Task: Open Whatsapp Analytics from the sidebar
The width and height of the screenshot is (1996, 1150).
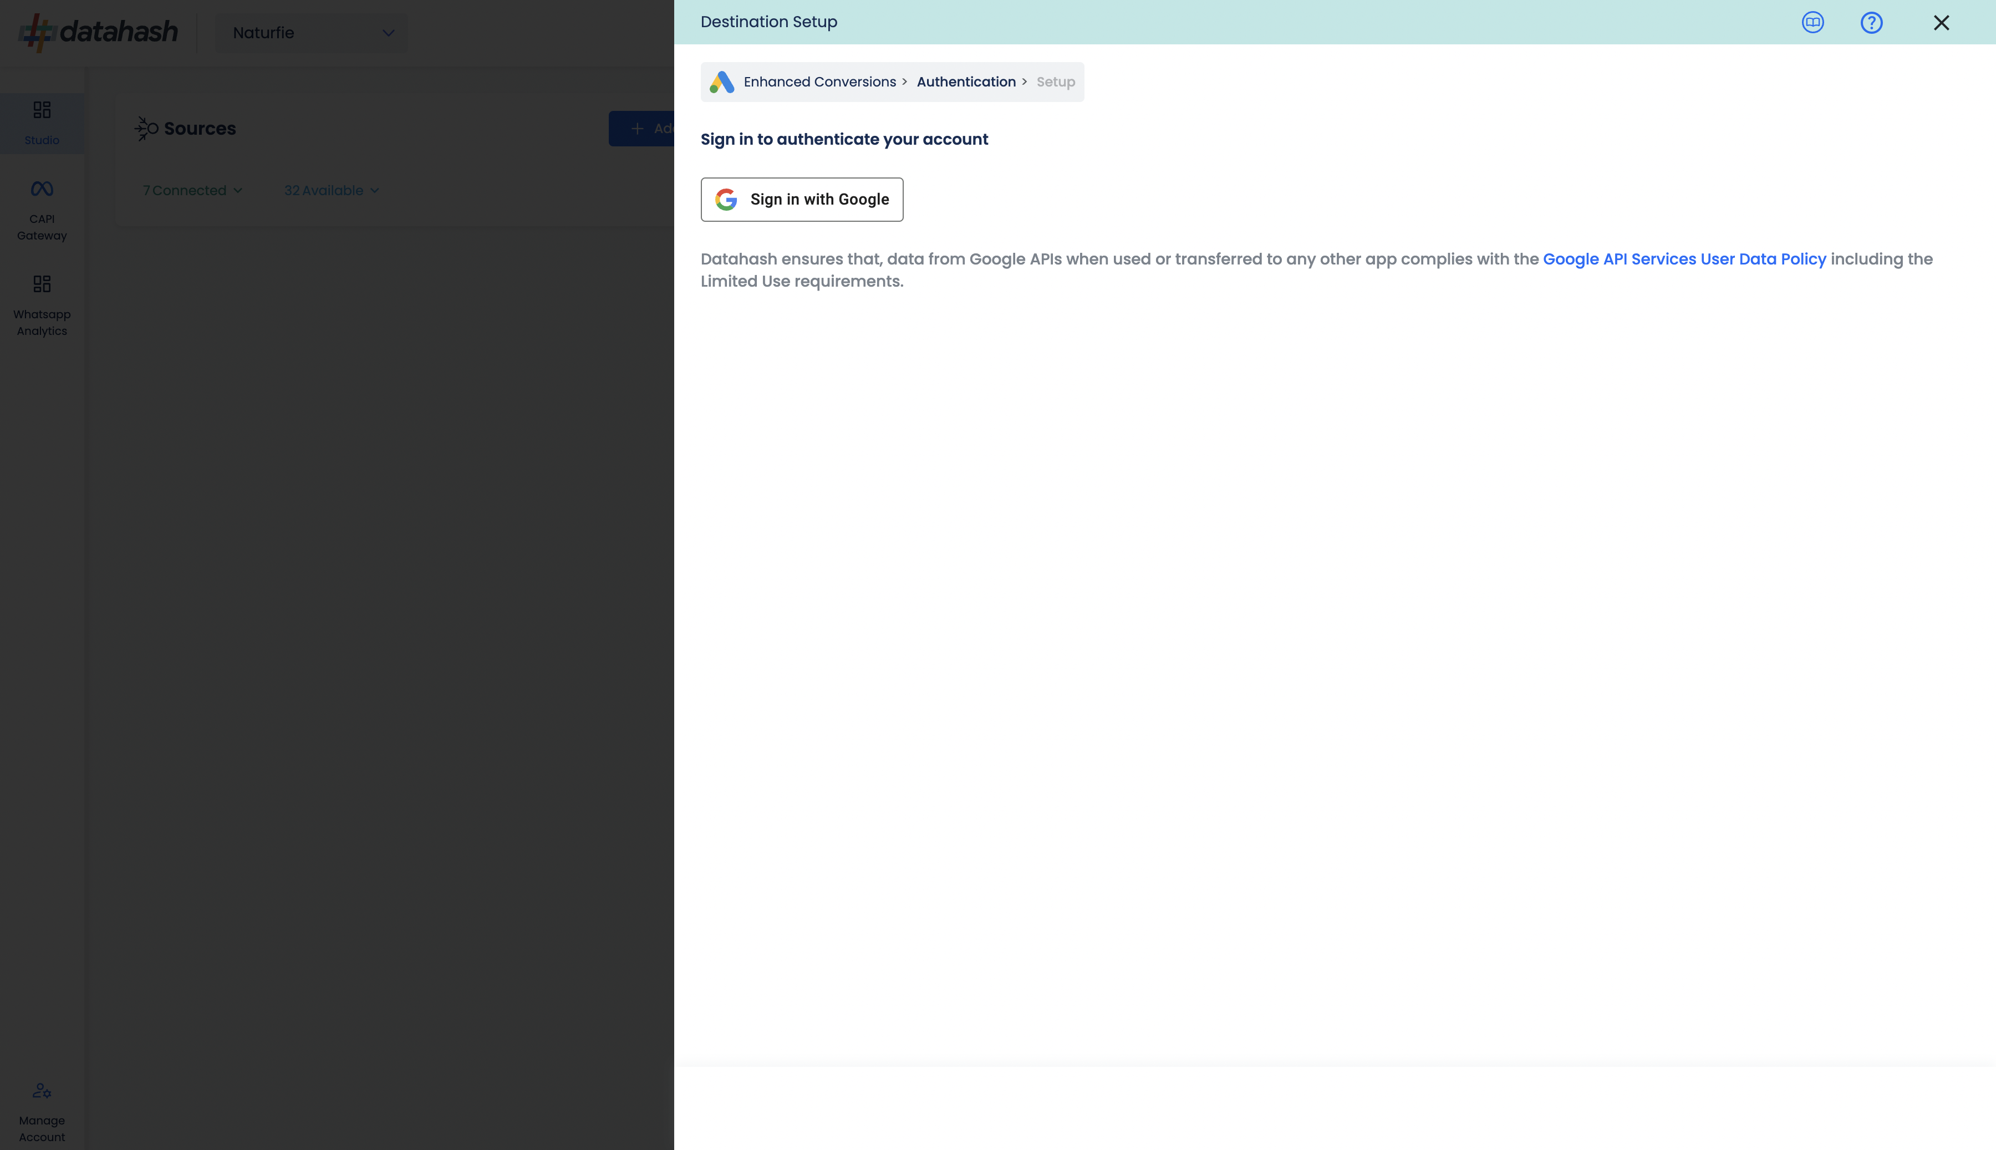Action: pos(42,306)
